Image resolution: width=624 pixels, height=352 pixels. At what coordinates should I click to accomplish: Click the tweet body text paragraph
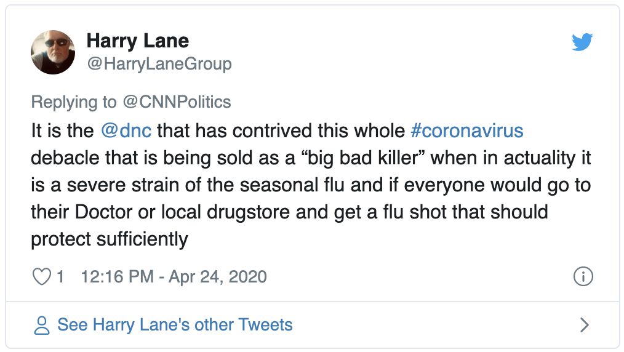(311, 185)
